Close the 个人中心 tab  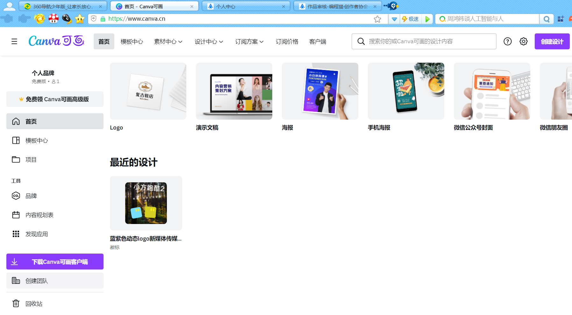[283, 6]
